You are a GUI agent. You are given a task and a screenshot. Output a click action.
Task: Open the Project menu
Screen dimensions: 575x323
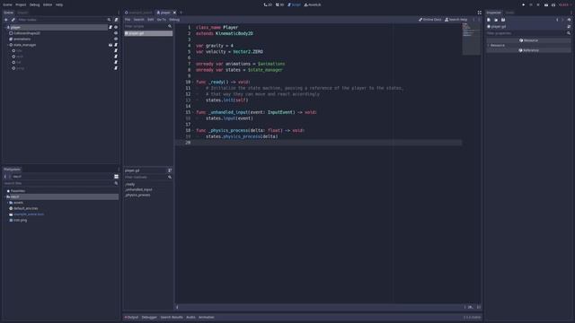click(21, 4)
